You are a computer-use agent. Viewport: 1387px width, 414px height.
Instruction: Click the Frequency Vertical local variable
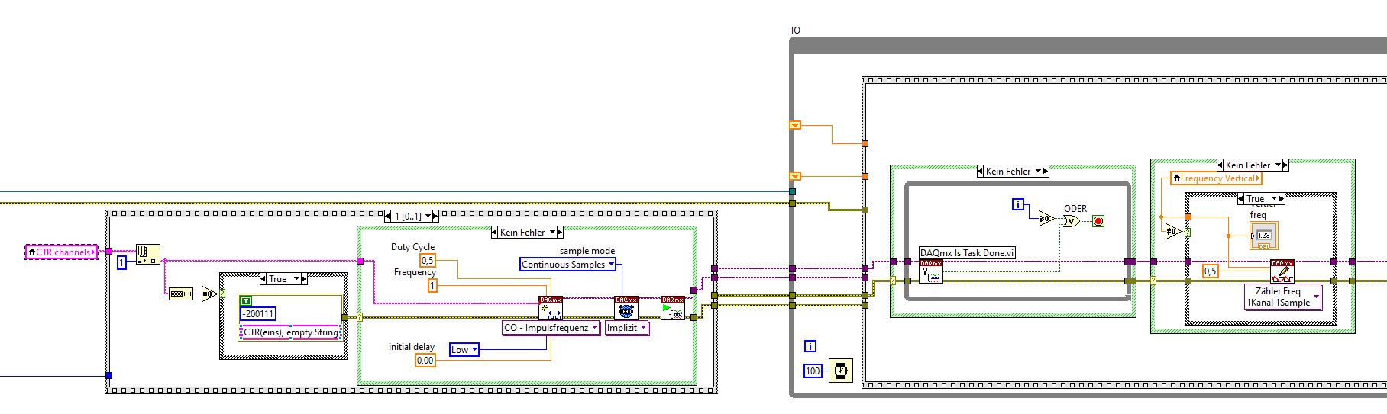[x=1216, y=178]
